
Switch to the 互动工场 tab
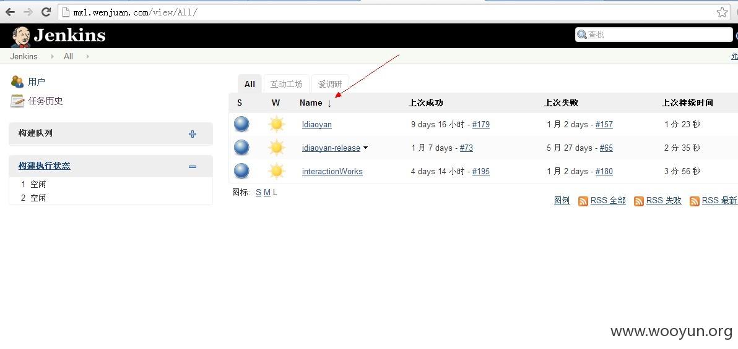click(x=286, y=84)
